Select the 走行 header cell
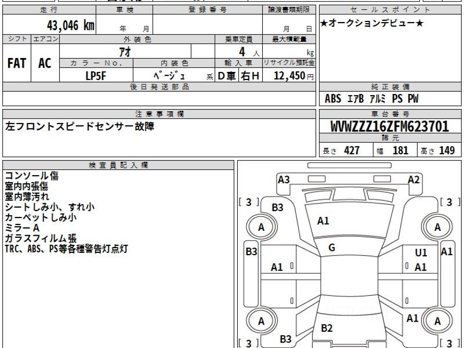The image size is (464, 348). (x=49, y=10)
